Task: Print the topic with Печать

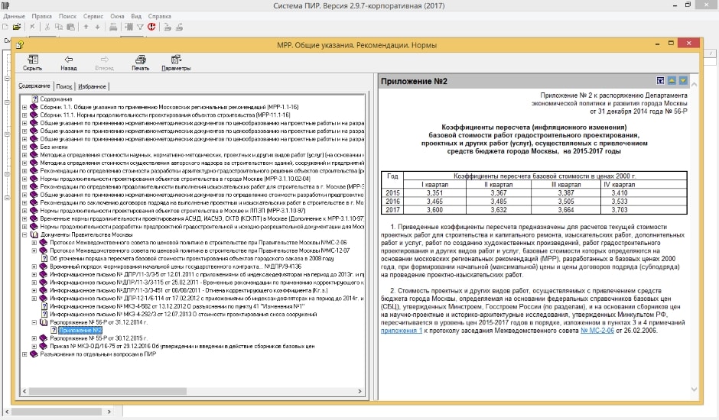Action: (140, 63)
